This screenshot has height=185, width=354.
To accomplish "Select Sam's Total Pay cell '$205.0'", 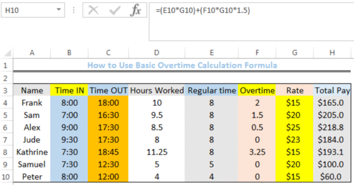I will [x=332, y=115].
